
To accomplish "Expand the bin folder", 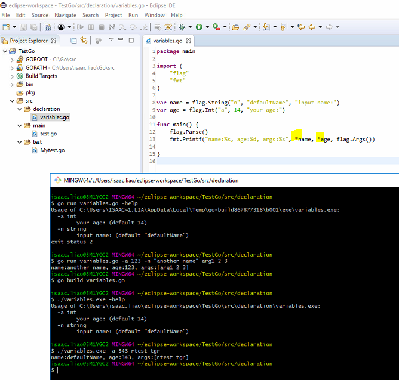I will point(13,84).
